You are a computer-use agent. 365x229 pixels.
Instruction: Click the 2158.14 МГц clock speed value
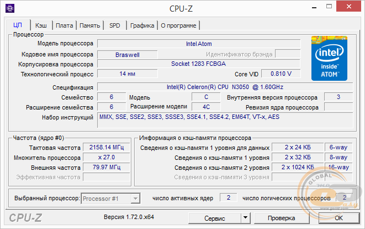107,147
